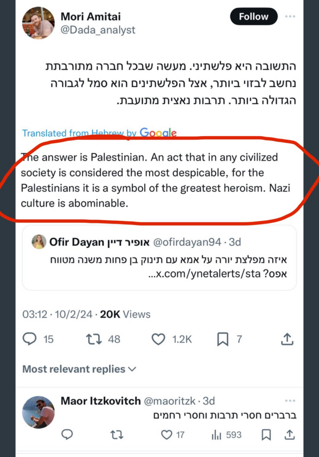The image size is (319, 457).
Task: Like Maor Itzkovitch's reply with the heart icon
Action: [x=167, y=435]
